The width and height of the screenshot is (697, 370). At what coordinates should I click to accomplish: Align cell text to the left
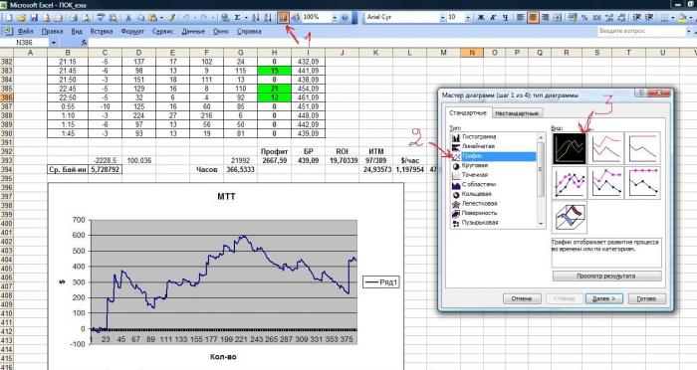coord(521,18)
